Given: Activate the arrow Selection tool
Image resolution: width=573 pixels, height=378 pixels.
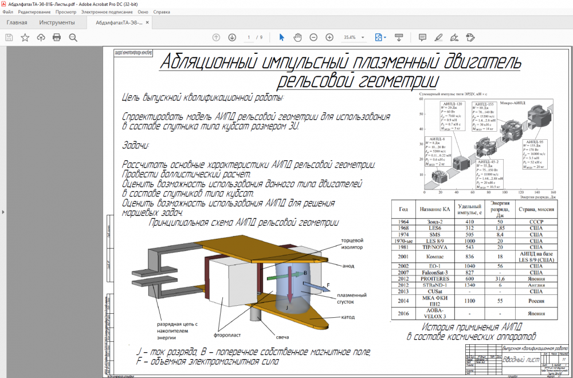Looking at the screenshot, I should coord(281,37).
